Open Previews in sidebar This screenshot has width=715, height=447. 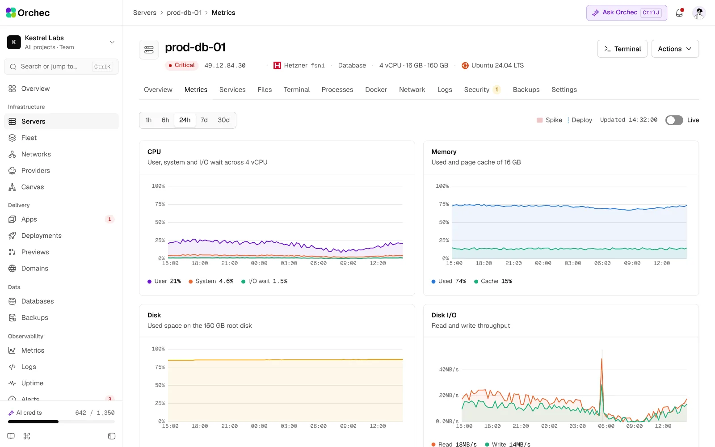click(61, 252)
